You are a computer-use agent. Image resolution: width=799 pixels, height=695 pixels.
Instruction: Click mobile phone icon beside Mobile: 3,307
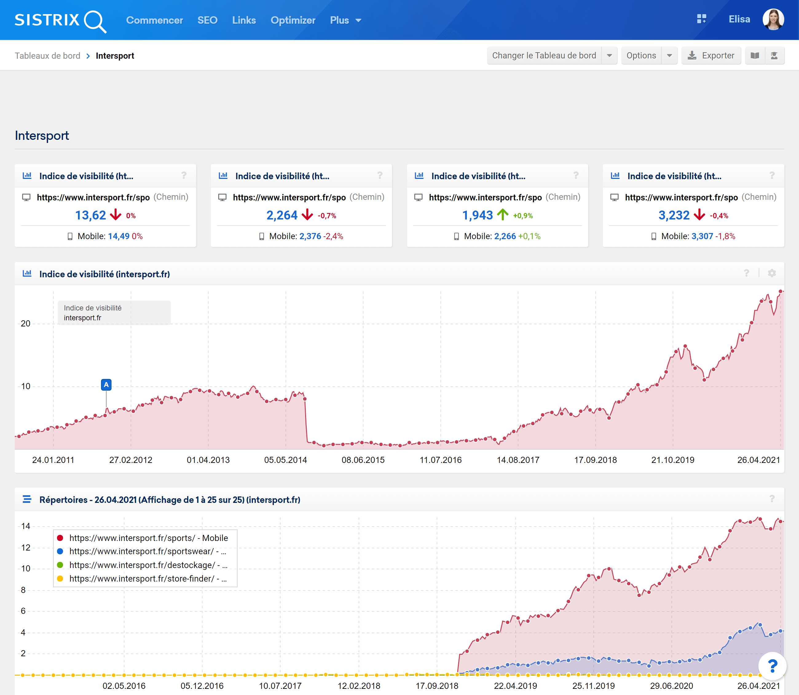pyautogui.click(x=654, y=236)
